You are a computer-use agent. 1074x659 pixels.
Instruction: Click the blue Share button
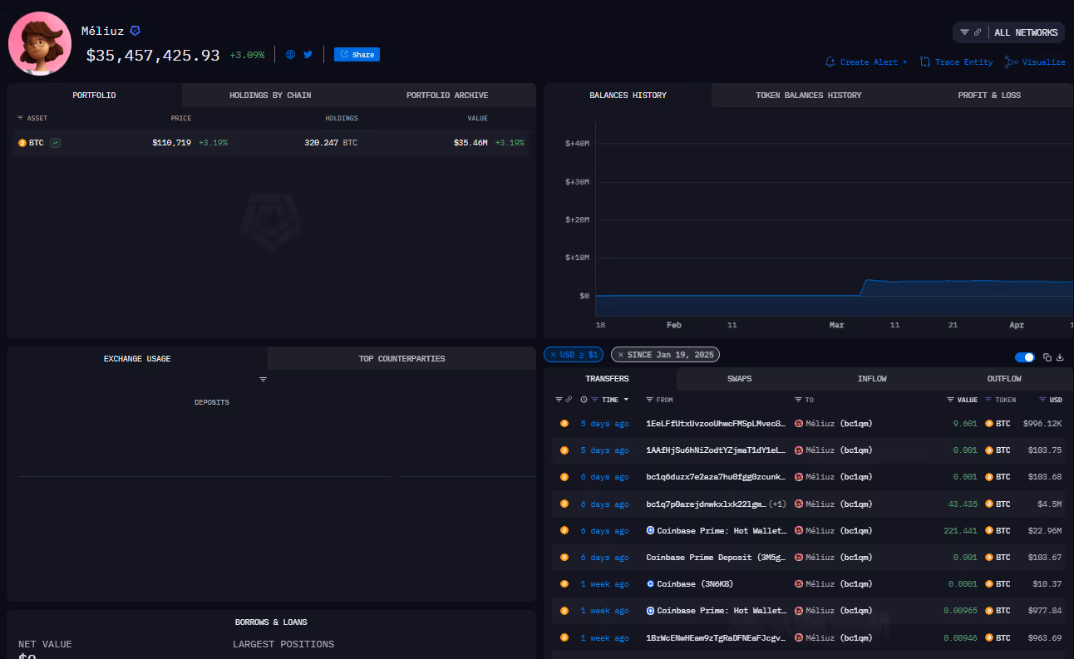pos(357,55)
